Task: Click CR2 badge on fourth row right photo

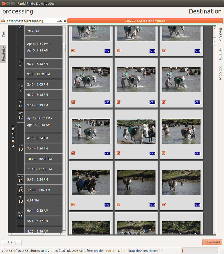Action: coord(197,205)
